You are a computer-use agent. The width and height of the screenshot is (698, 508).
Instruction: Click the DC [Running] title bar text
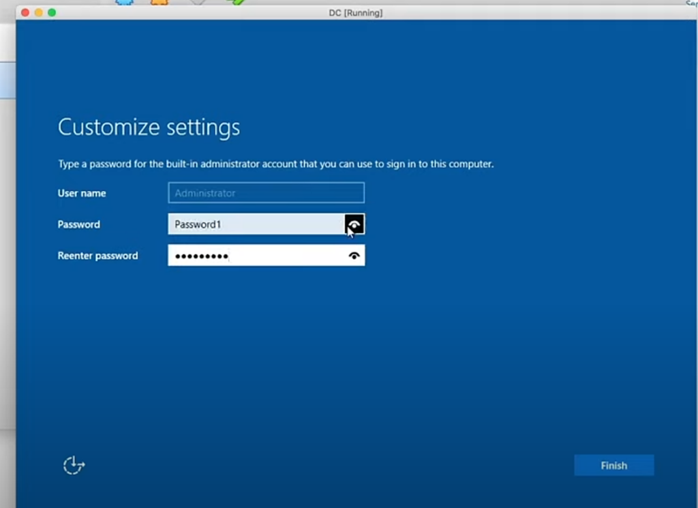point(355,13)
